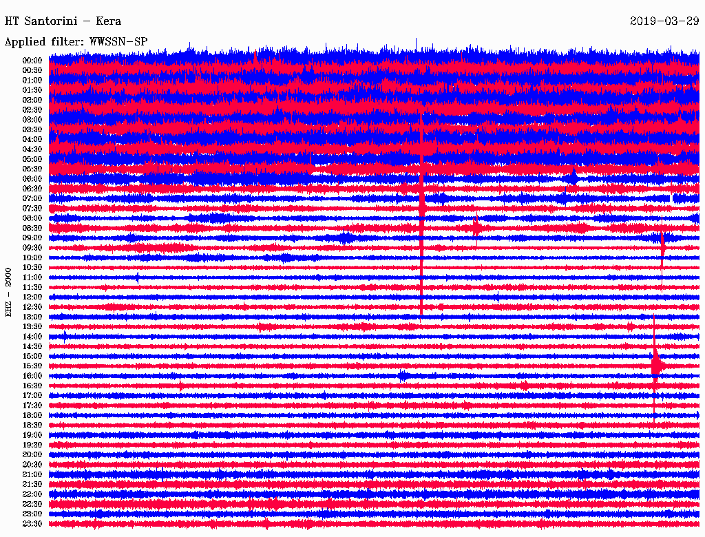Click the vertical EHZ - 2000 axis label

[x=9, y=292]
